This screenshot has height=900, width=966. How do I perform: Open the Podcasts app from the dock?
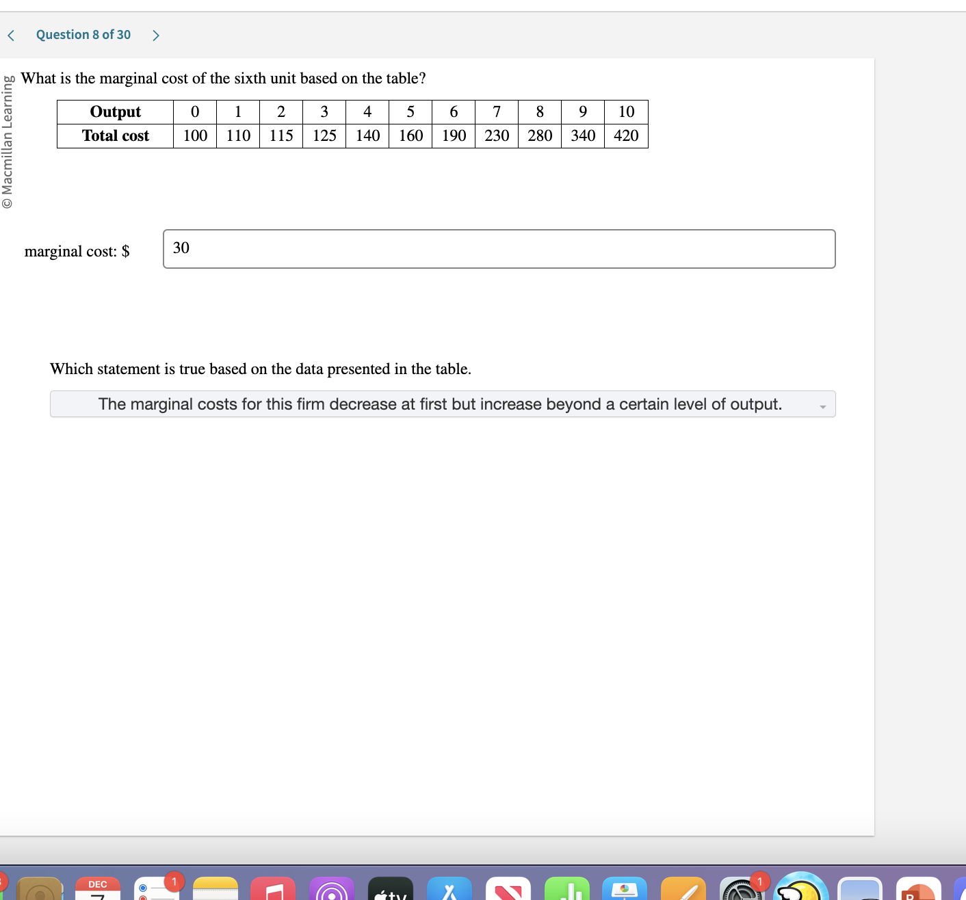point(333,889)
